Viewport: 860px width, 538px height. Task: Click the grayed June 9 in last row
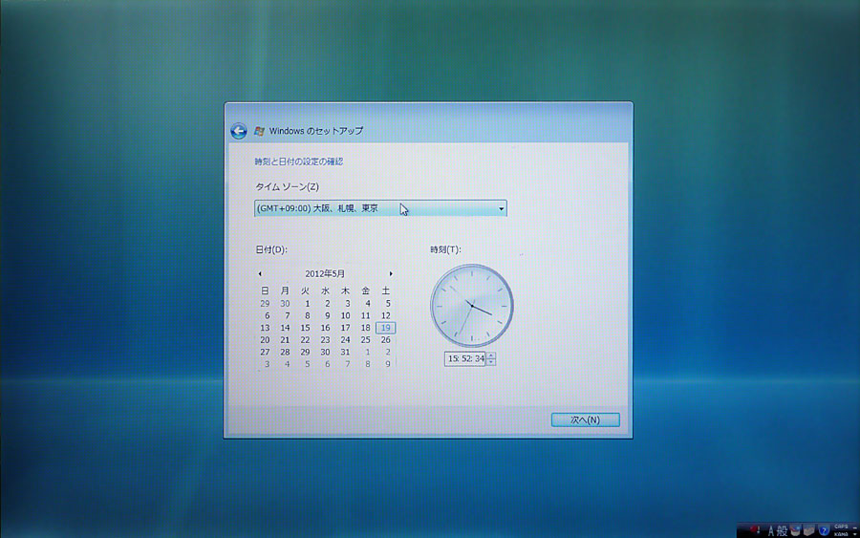(x=388, y=364)
